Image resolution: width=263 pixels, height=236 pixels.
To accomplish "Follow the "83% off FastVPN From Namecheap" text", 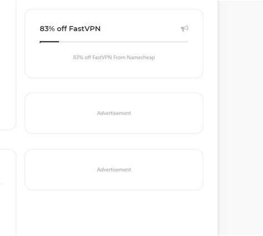I will click(x=114, y=58).
